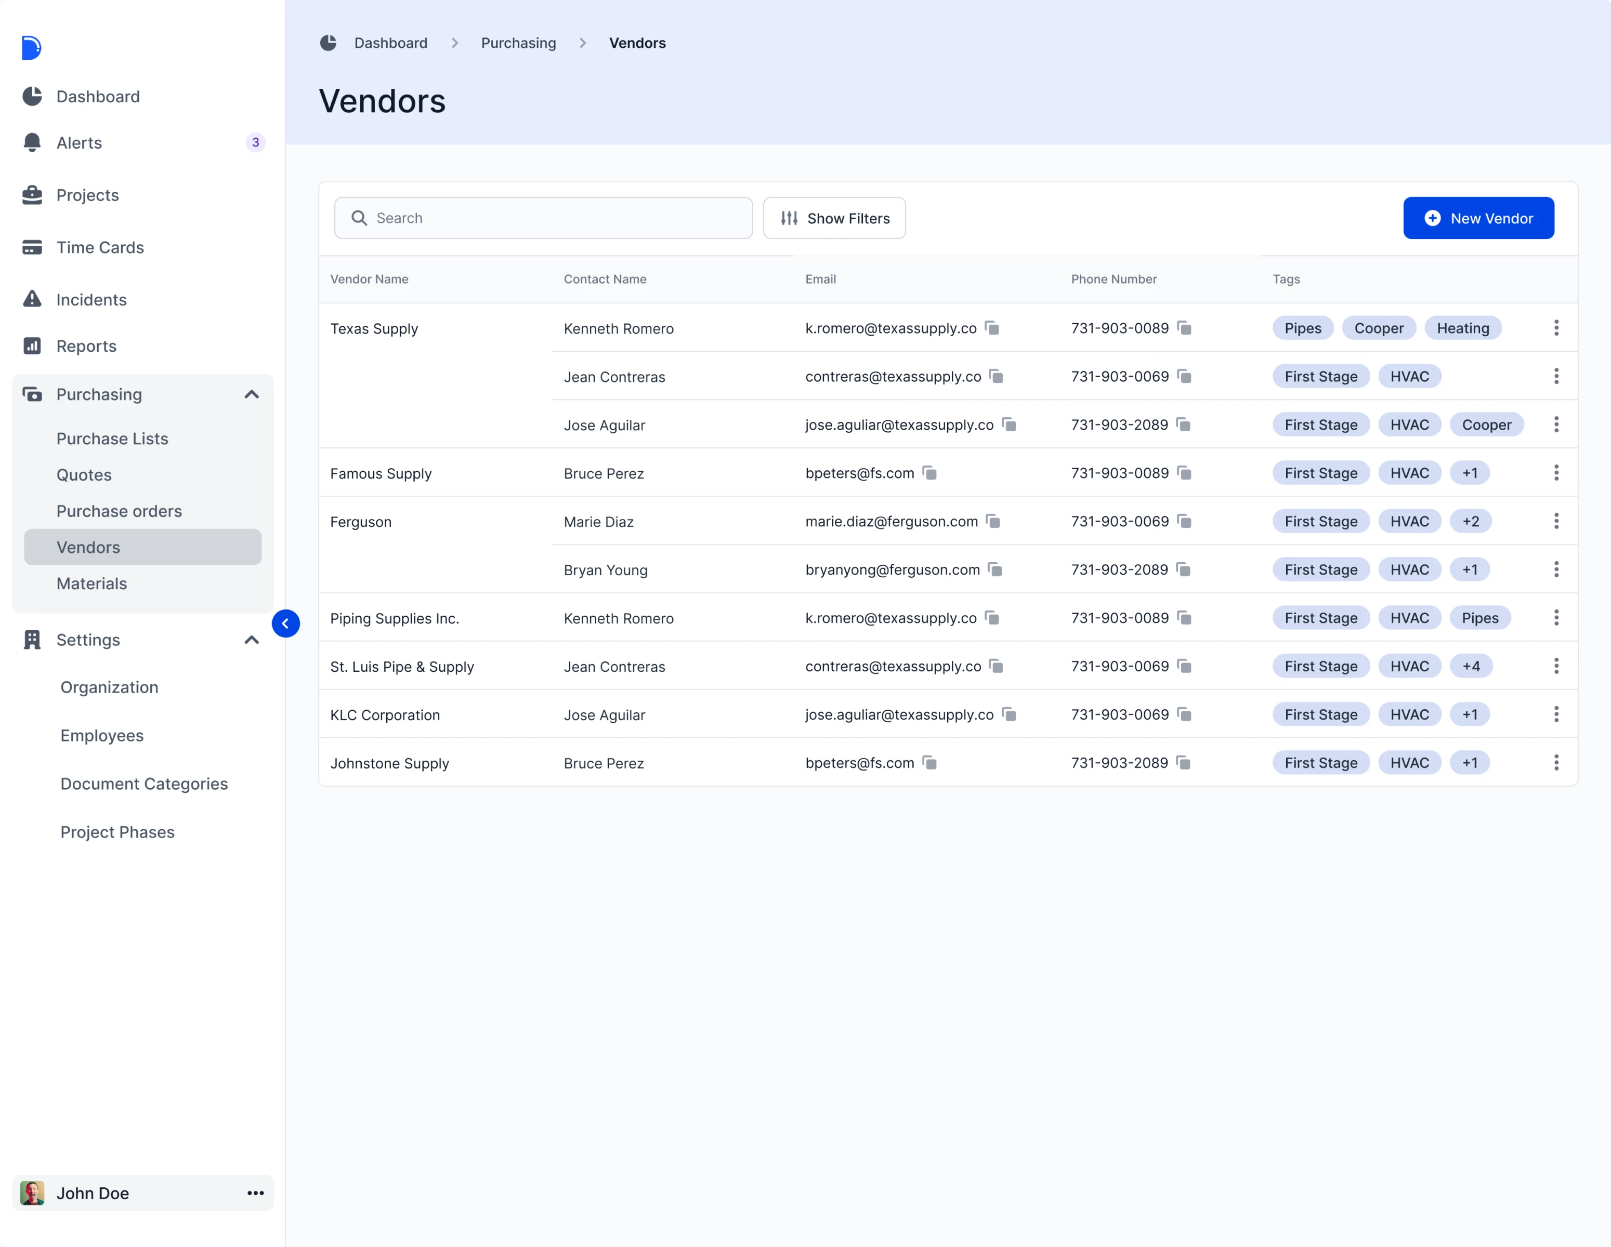Copy Kenneth Romero's email in the Texas Supply row

(x=992, y=328)
